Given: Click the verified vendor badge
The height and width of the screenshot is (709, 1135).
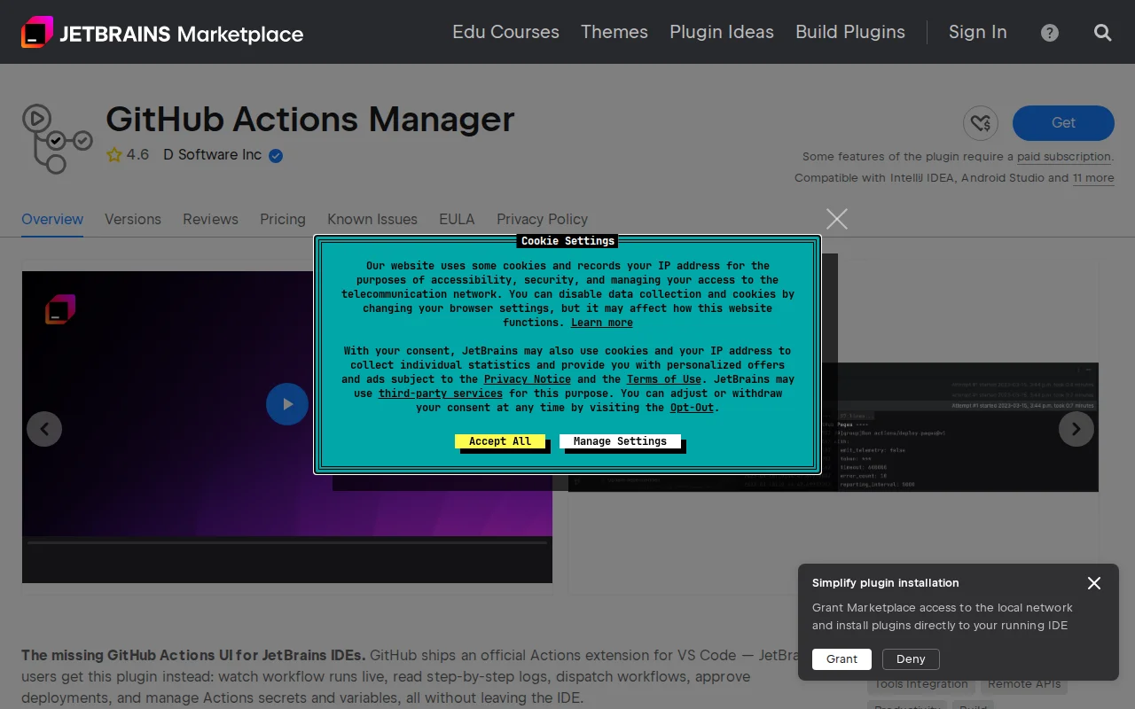Looking at the screenshot, I should click(276, 156).
